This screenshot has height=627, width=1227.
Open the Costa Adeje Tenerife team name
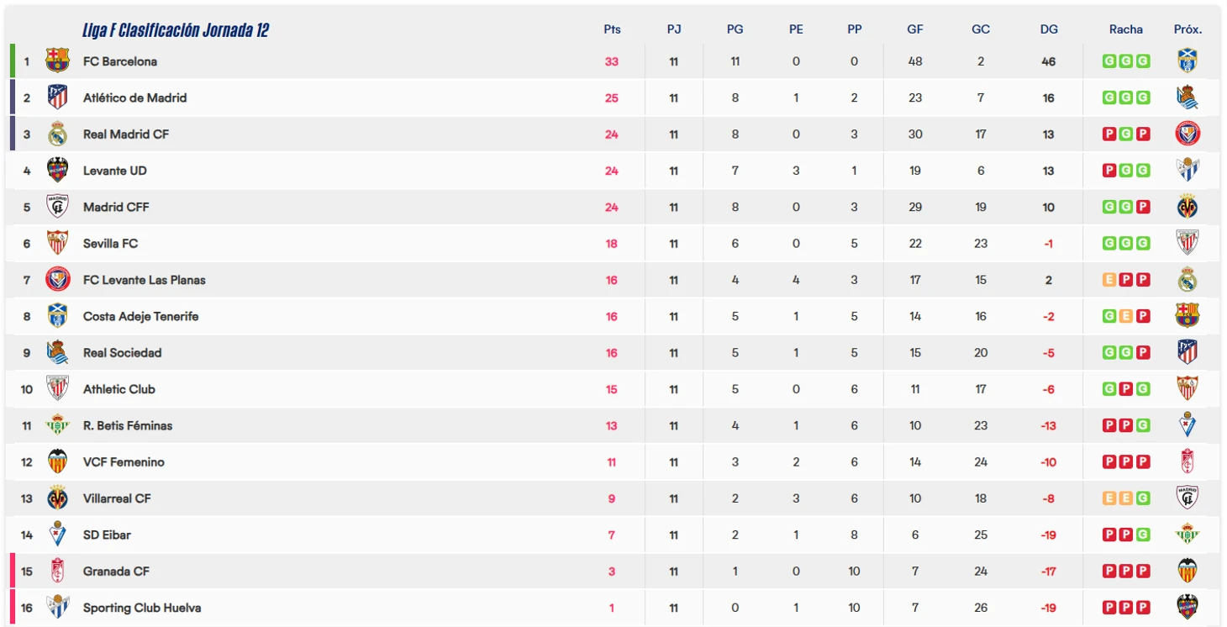pos(140,316)
